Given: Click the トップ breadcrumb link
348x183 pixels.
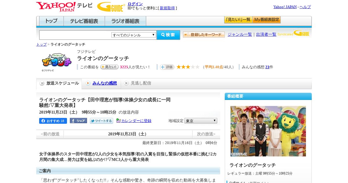Looking at the screenshot, I should (x=41, y=44).
